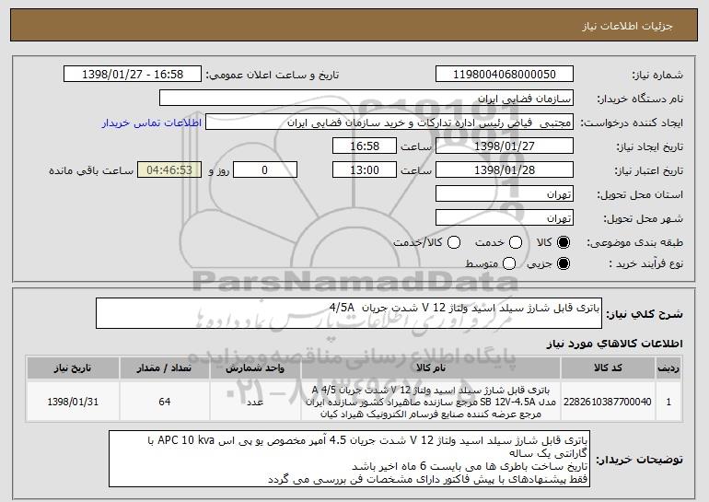Click the countdown timer 04:46:53
Image resolution: width=709 pixels, height=502 pixels.
coord(169,170)
